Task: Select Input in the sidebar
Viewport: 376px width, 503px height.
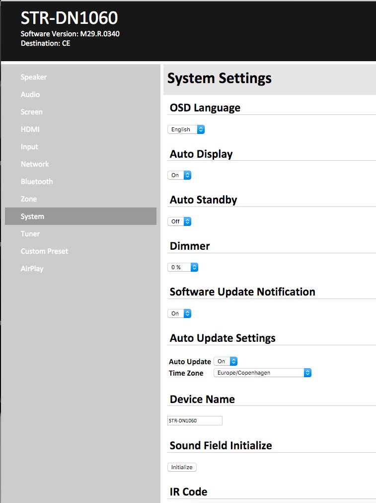Action: click(x=29, y=147)
